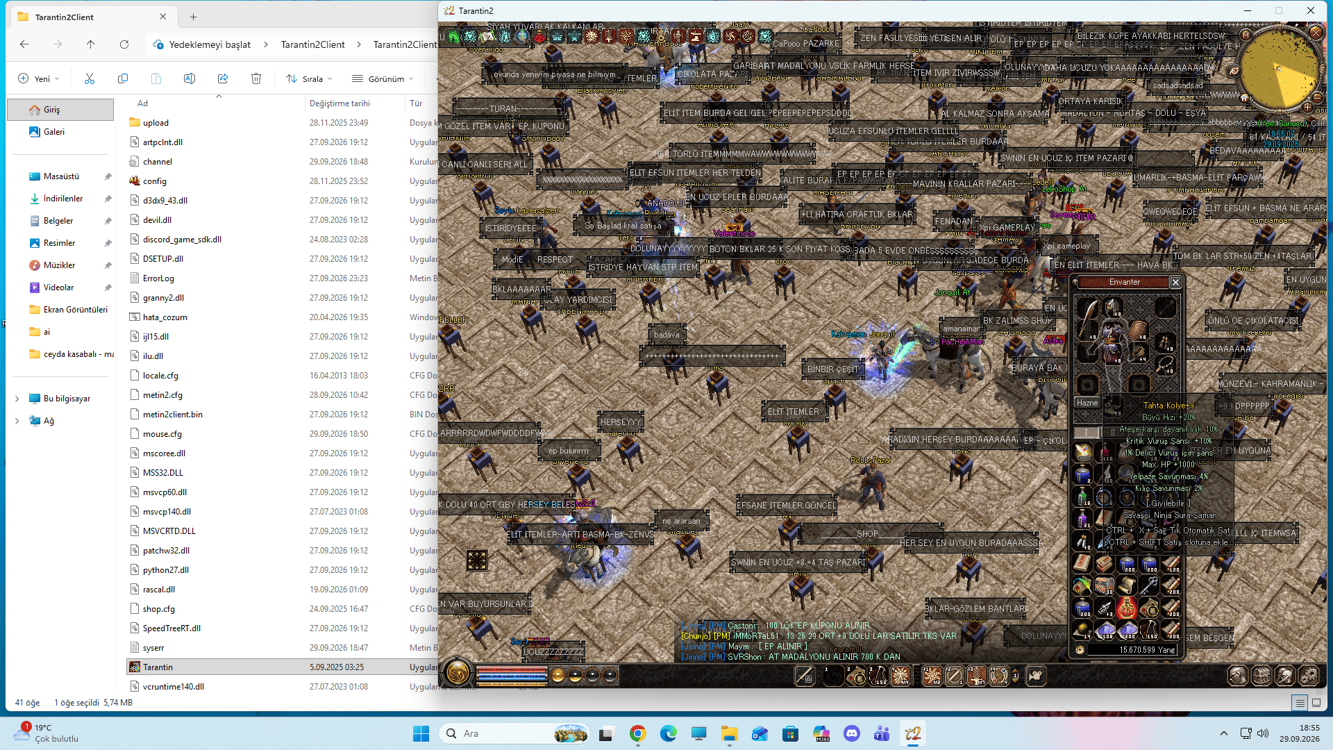Click the taskbar search box
Image resolution: width=1333 pixels, height=750 pixels.
(514, 733)
